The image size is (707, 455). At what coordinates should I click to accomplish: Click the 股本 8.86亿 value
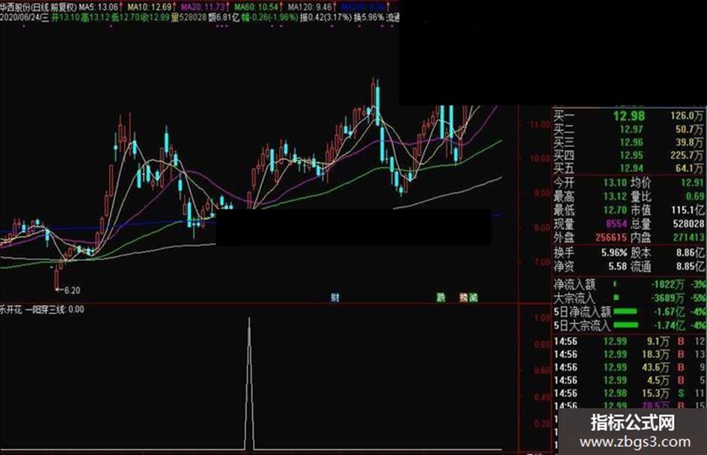(x=691, y=253)
